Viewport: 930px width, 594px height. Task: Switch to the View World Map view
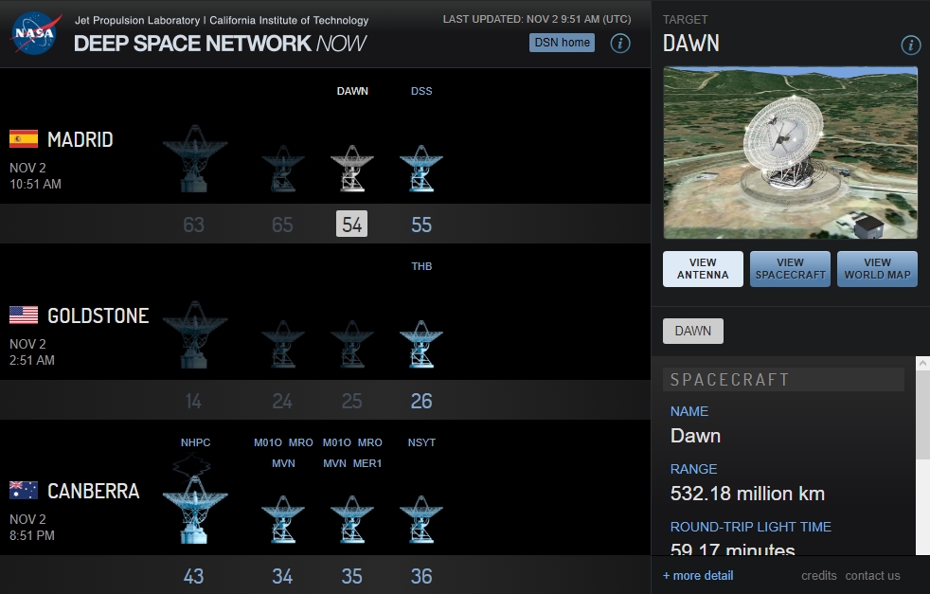(x=877, y=269)
